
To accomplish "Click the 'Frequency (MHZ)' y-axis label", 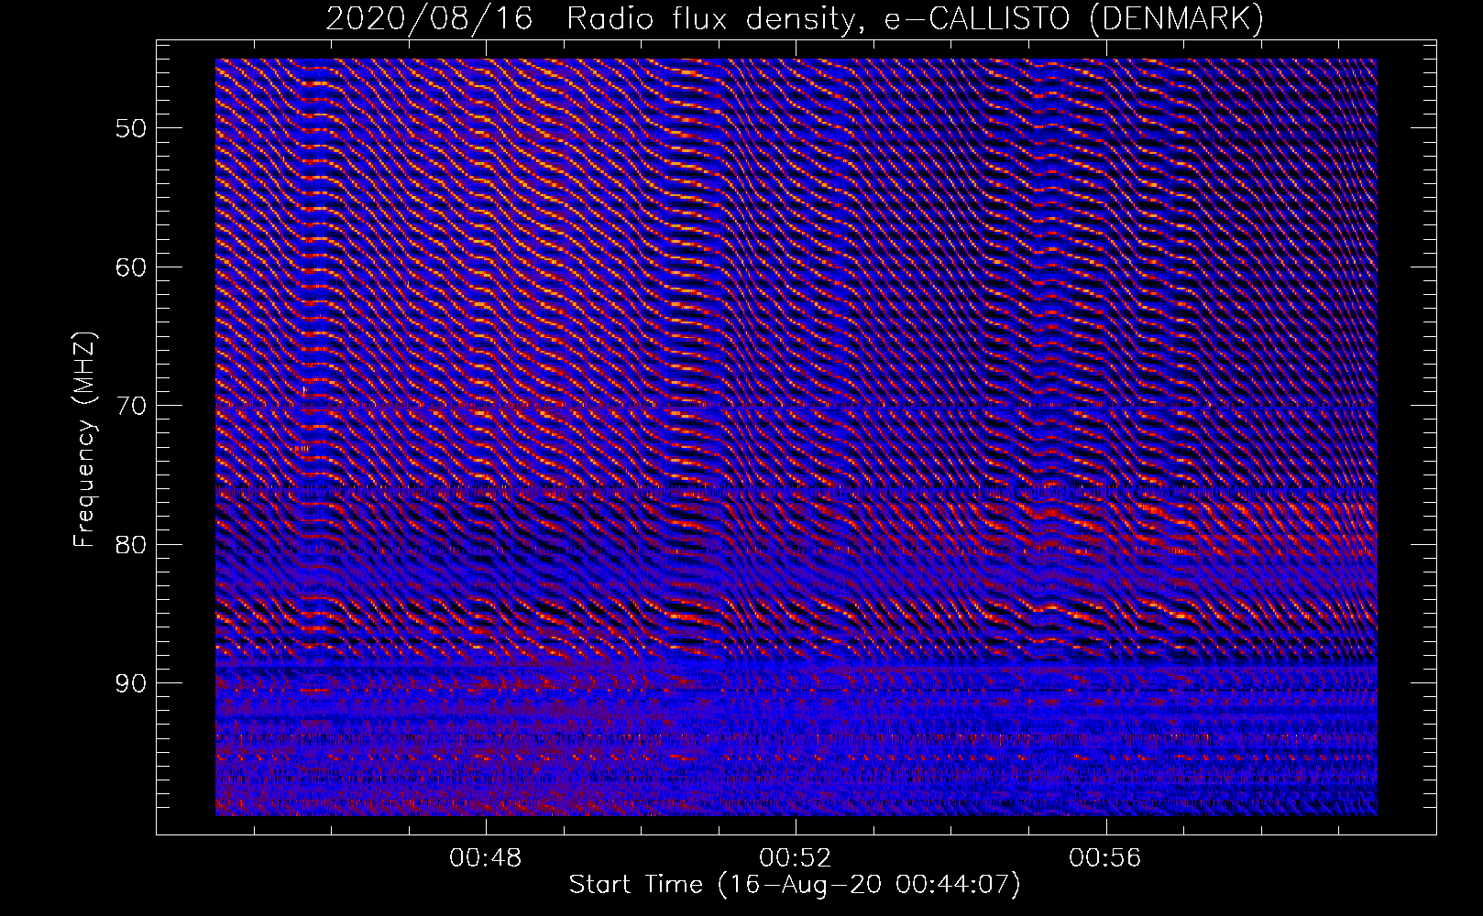I will (84, 439).
